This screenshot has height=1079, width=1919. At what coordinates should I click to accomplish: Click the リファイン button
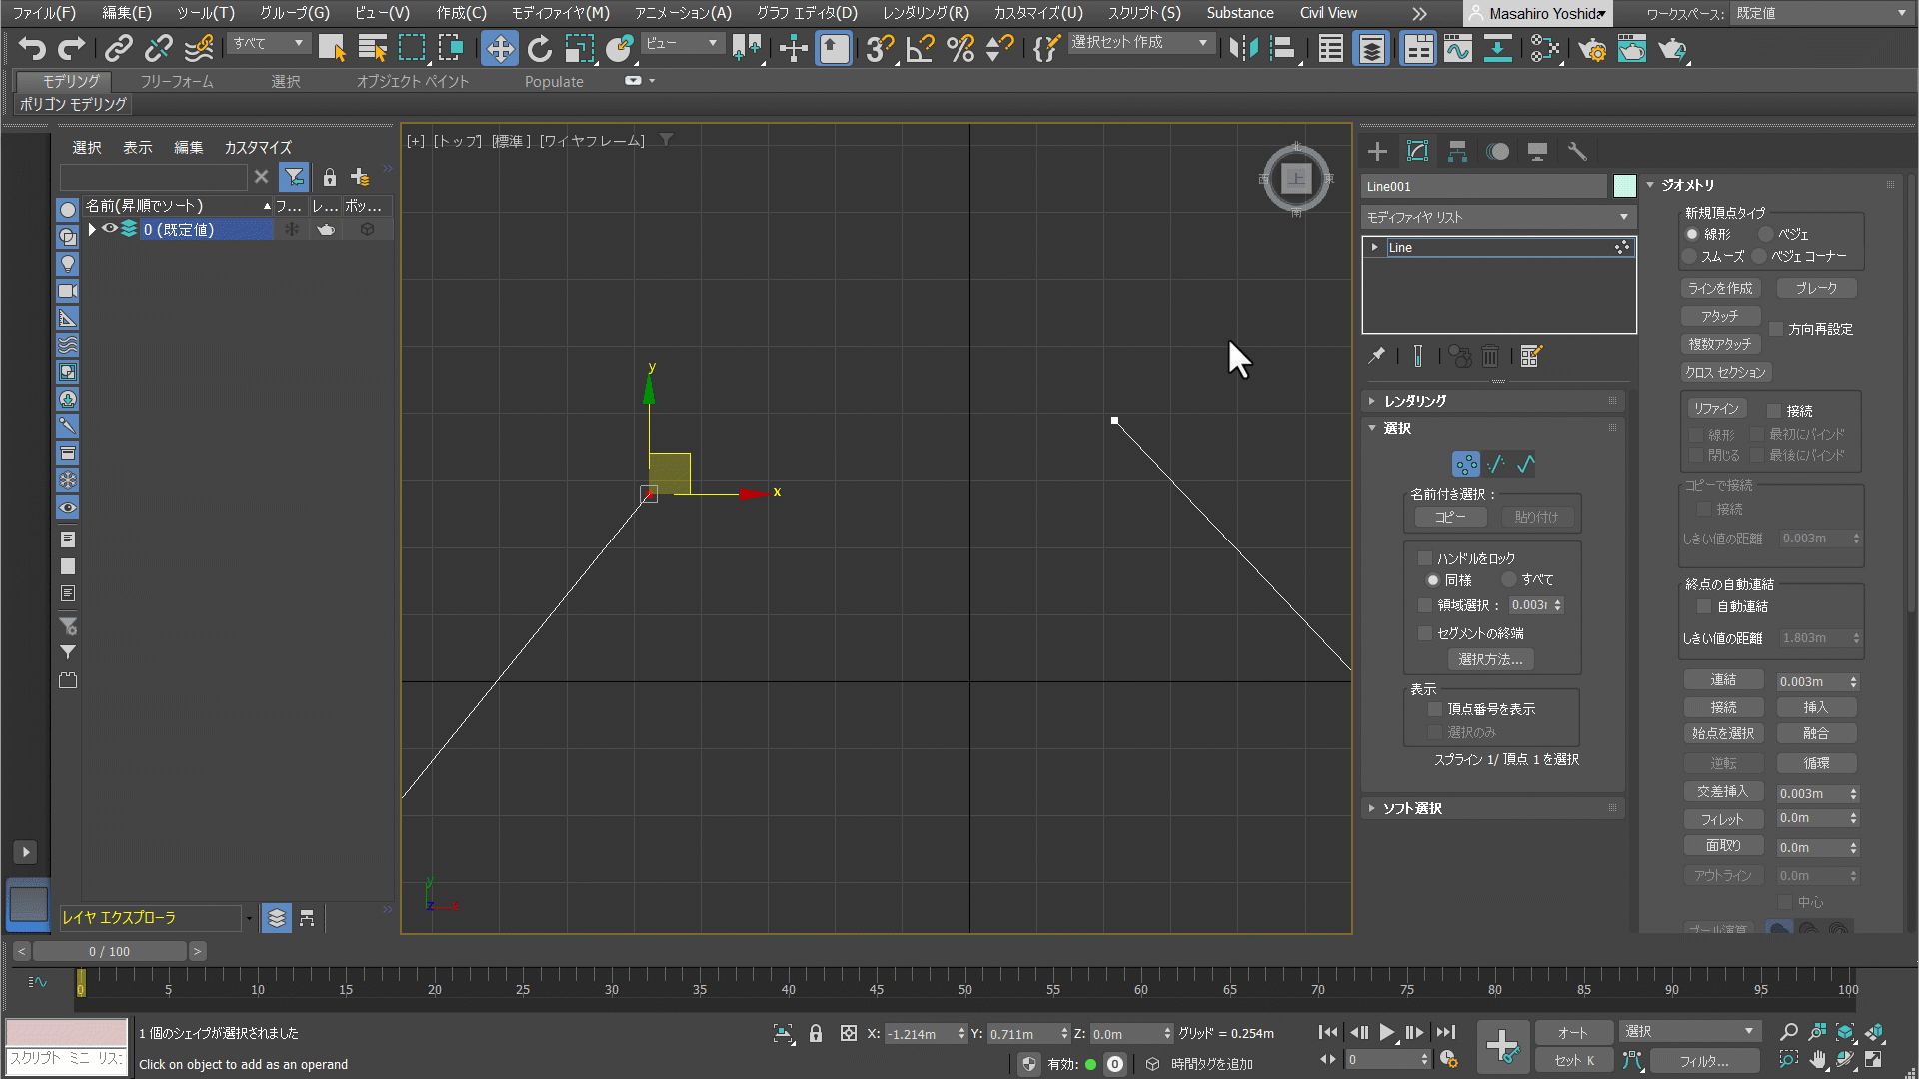[x=1716, y=408]
